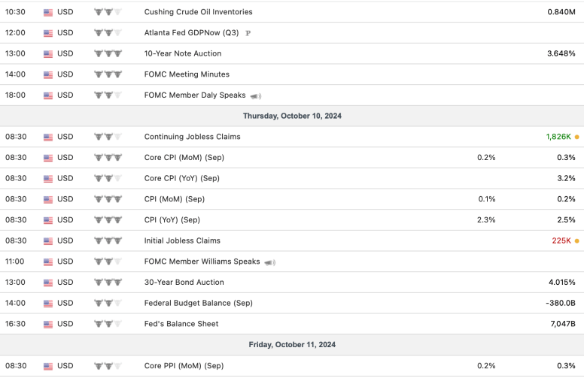Open the FOMC Meeting Minutes event link
This screenshot has height=378, width=584.
tap(187, 74)
